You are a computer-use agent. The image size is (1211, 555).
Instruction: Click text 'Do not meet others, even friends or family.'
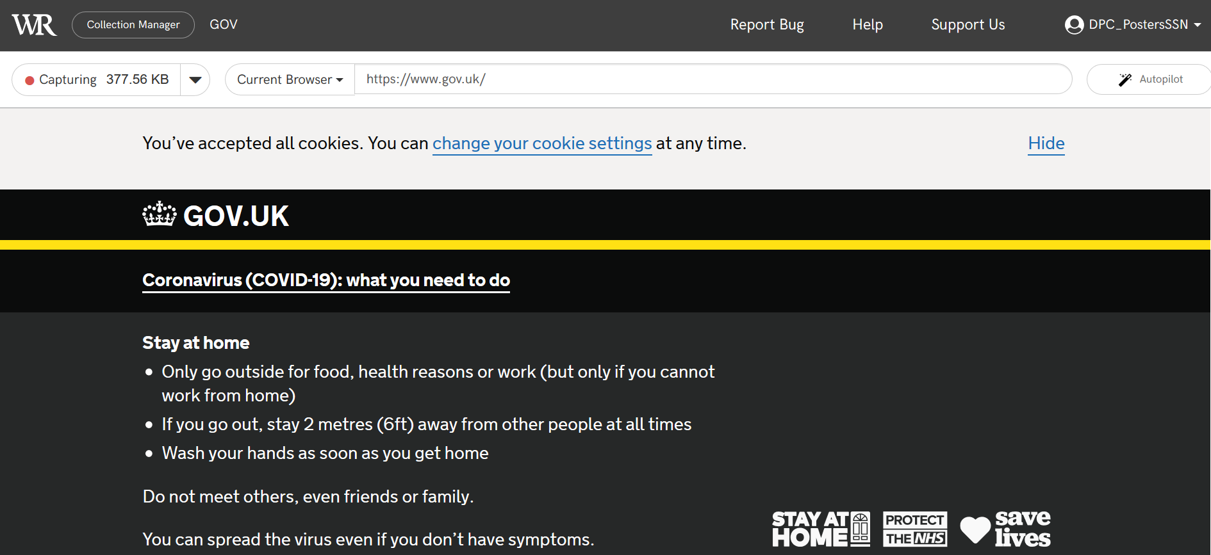point(308,497)
